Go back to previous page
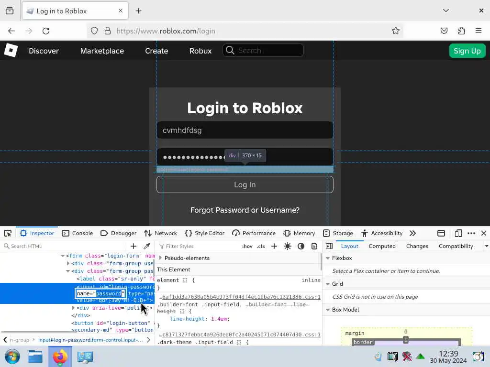This screenshot has width=490, height=367. [x=11, y=31]
